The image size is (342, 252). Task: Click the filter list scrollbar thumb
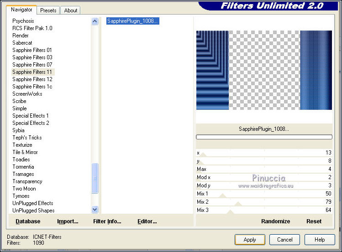95,178
